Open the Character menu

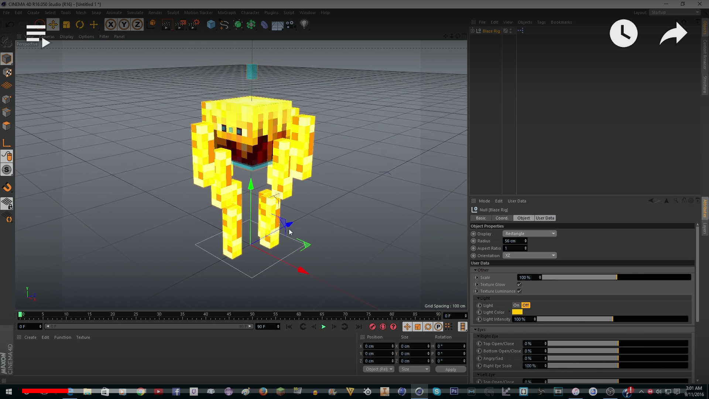pyautogui.click(x=250, y=13)
